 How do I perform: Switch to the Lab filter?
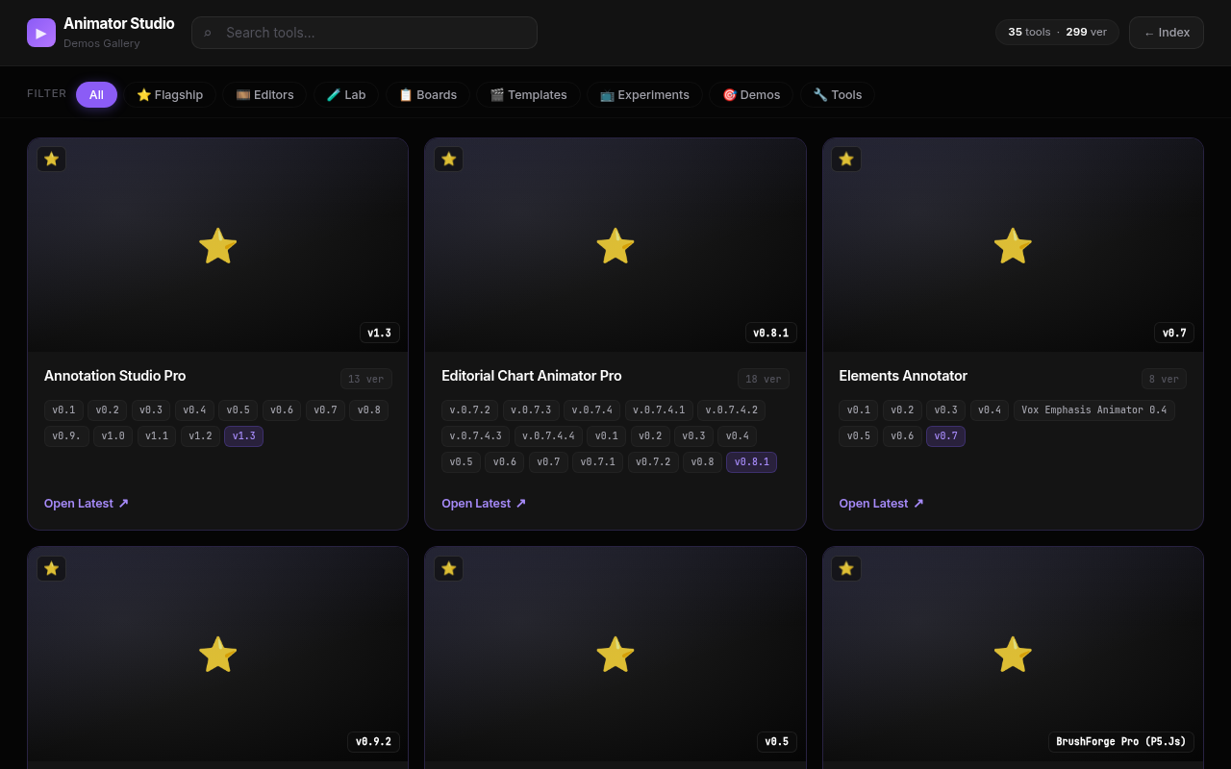pos(346,94)
